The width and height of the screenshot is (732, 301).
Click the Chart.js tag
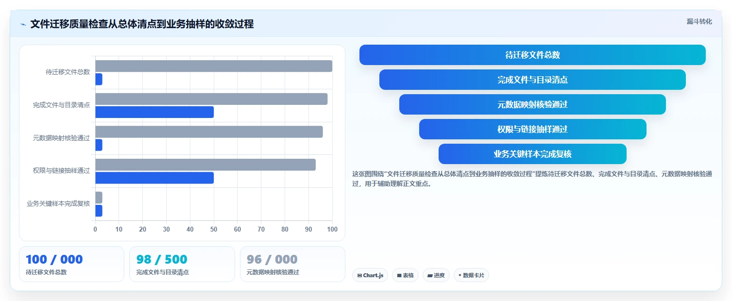[x=370, y=275]
